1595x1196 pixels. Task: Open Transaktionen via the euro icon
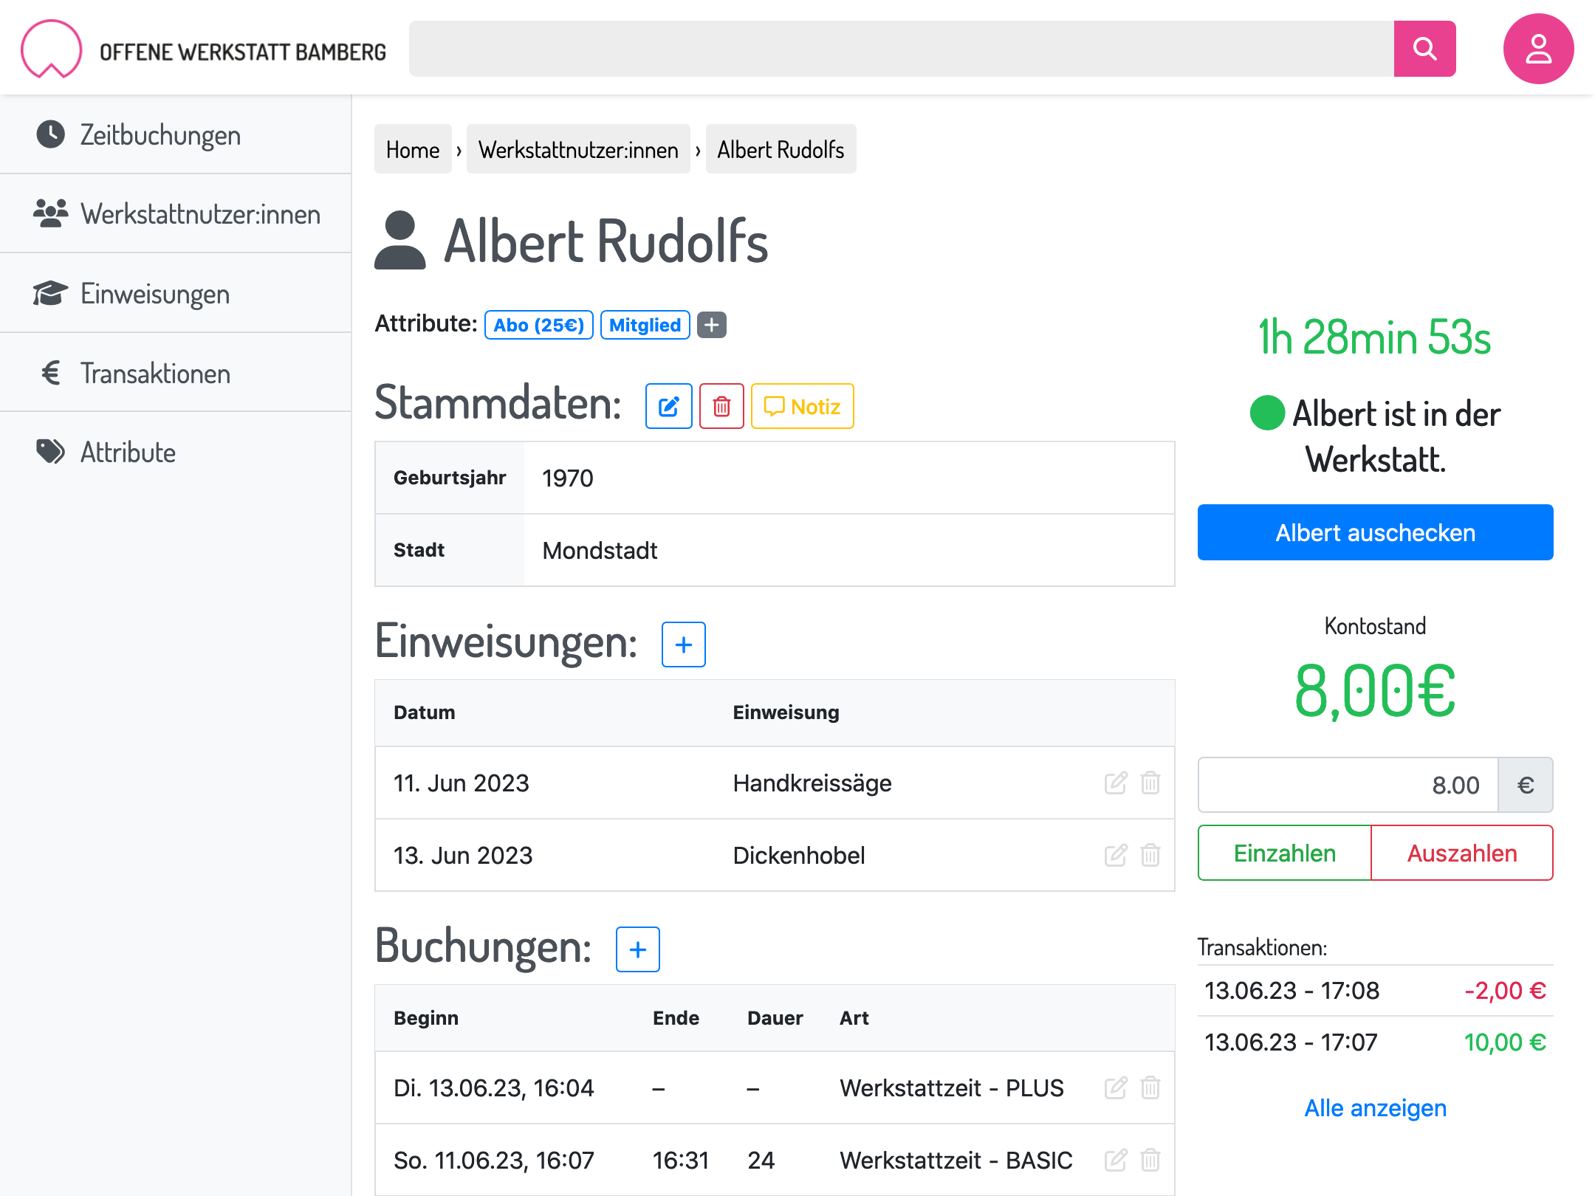50,373
